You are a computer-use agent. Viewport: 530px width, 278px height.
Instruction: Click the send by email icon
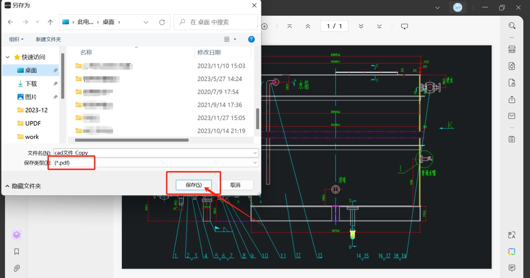(x=512, y=116)
